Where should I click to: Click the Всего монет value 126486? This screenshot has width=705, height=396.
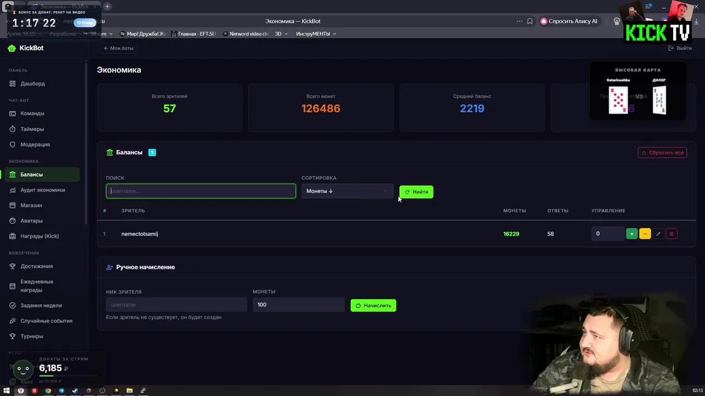[x=321, y=108]
